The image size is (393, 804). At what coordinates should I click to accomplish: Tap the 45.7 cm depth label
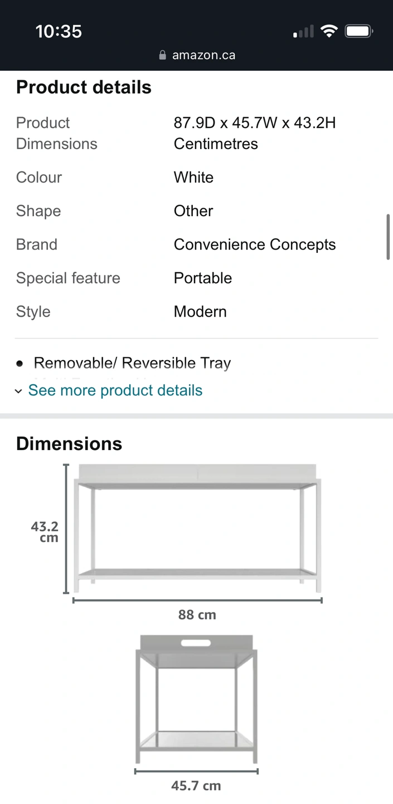click(x=196, y=786)
